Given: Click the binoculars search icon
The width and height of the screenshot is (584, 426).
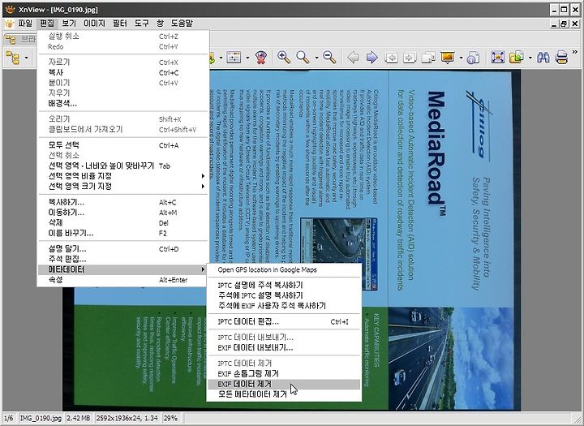Looking at the screenshot, I should pos(543,58).
